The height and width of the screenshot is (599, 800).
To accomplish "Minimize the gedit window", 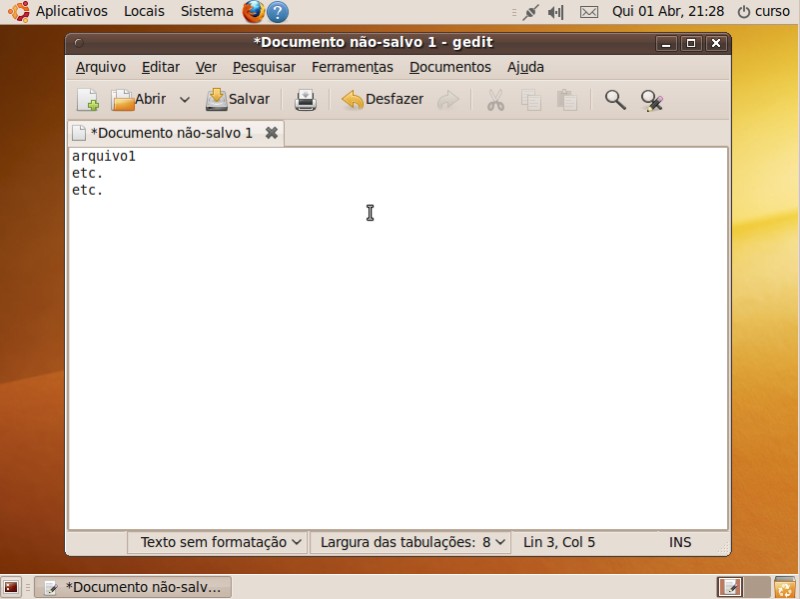I will click(x=666, y=43).
